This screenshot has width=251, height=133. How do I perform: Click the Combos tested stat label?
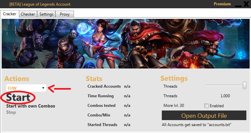tap(101, 106)
